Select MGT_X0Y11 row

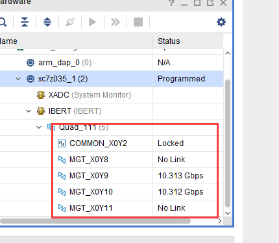click(x=112, y=208)
